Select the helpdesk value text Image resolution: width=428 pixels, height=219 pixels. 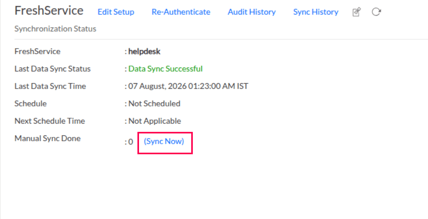coord(144,51)
